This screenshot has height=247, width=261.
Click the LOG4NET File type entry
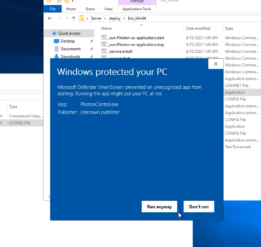[x=236, y=85]
